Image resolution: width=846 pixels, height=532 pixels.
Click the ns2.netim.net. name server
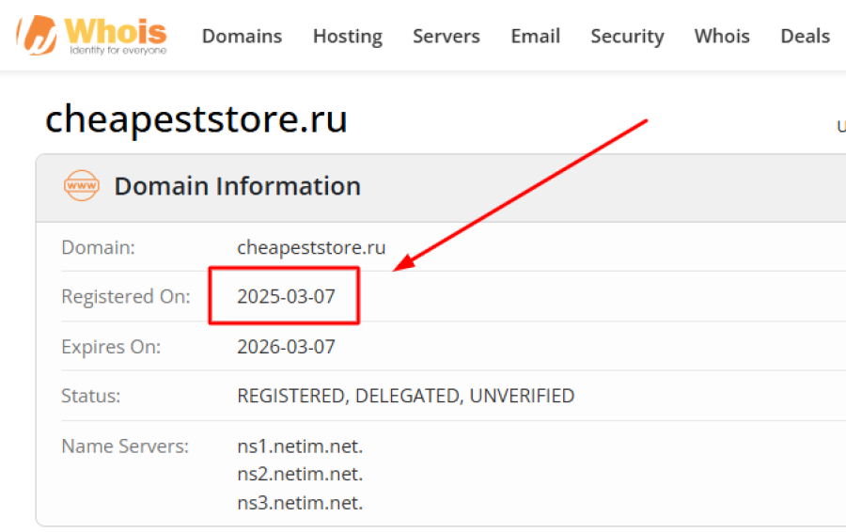click(300, 474)
